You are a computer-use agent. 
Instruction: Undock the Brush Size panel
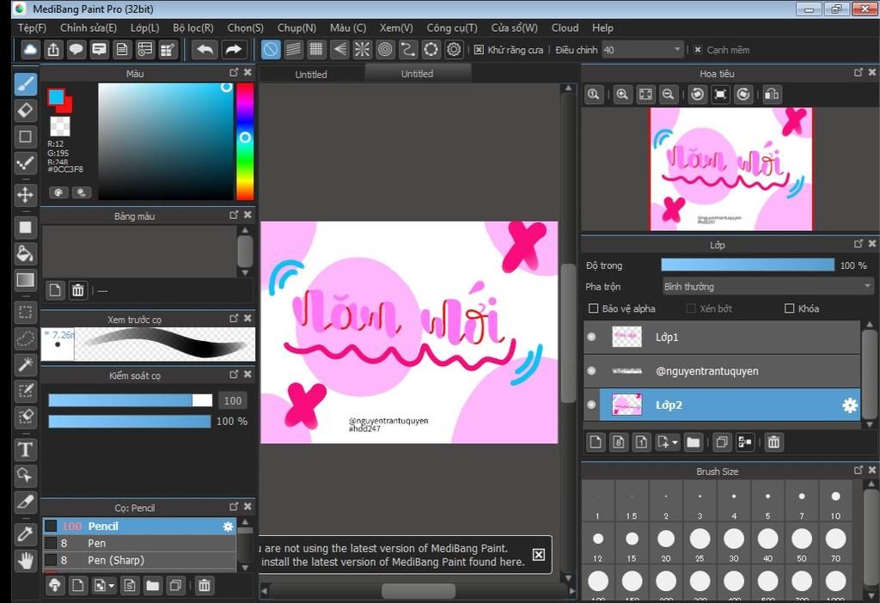(x=859, y=470)
